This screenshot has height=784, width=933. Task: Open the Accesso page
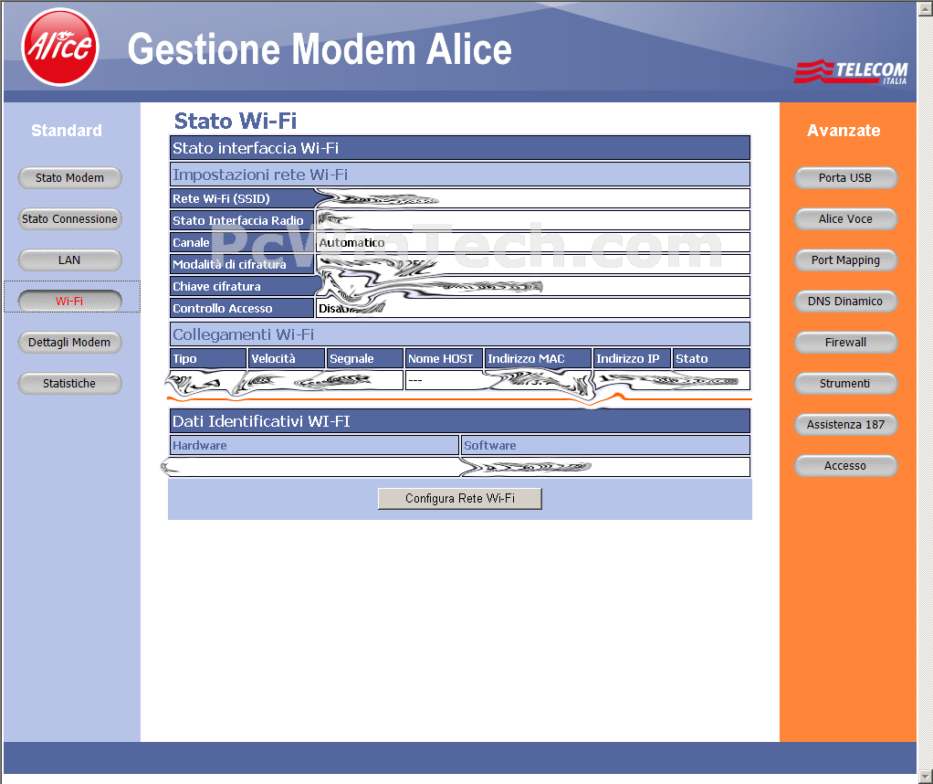coord(845,465)
